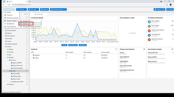174x97 pixels.
Task: Click the Выход logout button
Action: (170, 9)
